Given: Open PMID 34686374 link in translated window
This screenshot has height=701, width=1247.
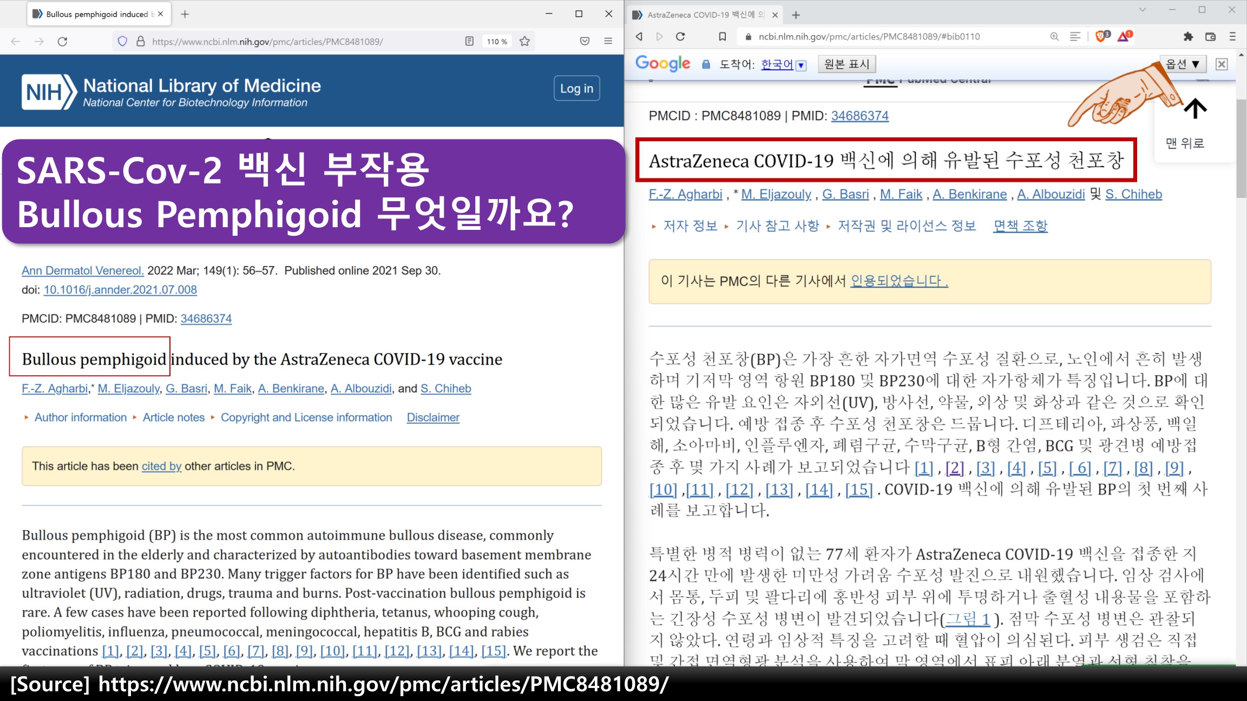Looking at the screenshot, I should (860, 116).
